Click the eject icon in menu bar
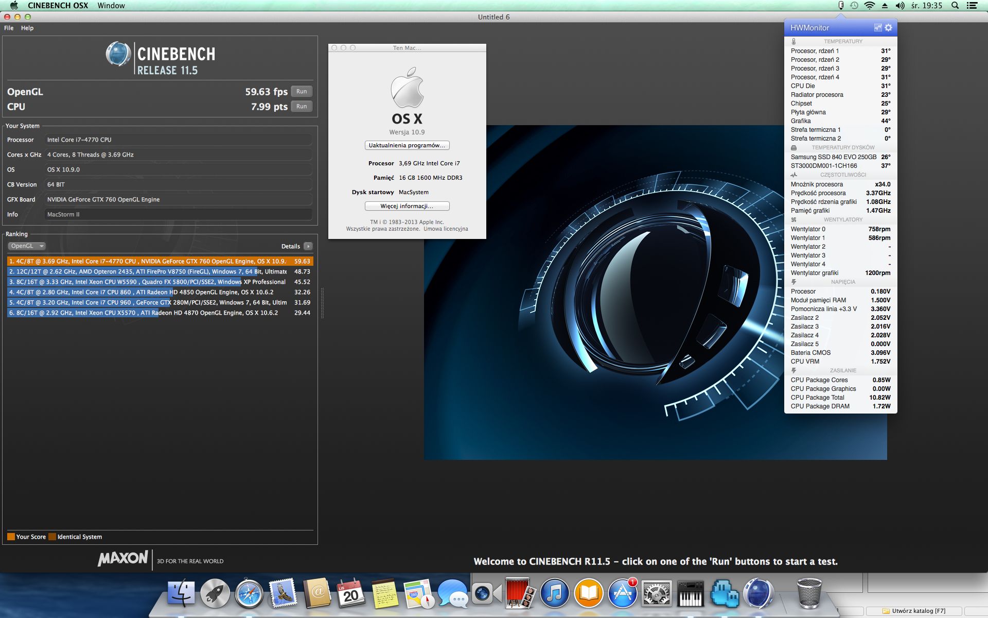988x618 pixels. 885,6
